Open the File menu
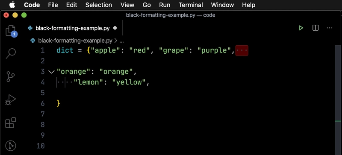This screenshot has width=342, height=155. point(53,5)
